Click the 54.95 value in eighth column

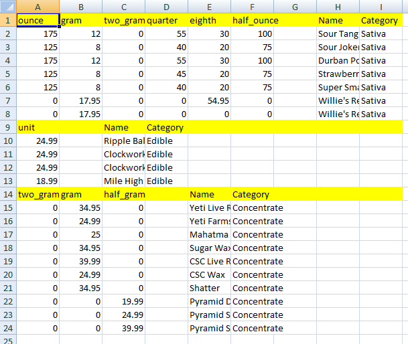pos(210,100)
